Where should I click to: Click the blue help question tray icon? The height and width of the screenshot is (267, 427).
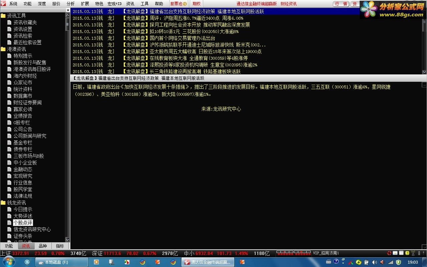(x=336, y=261)
